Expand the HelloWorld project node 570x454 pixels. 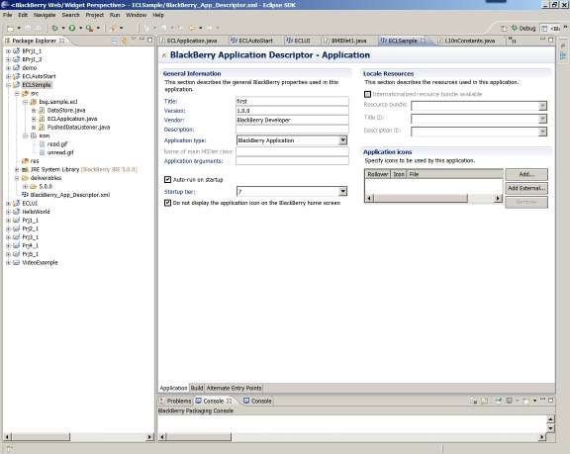8,212
